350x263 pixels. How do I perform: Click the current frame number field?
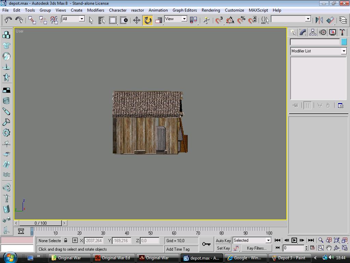(294, 248)
